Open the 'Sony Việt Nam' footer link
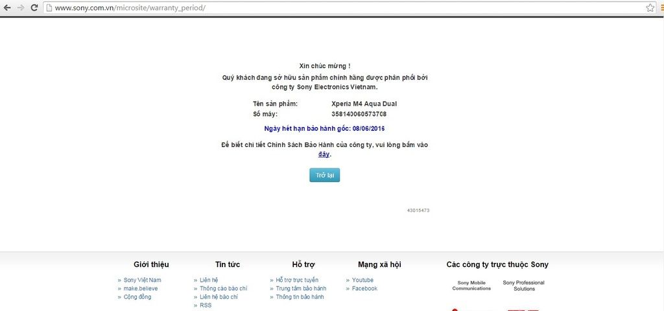 (142, 280)
